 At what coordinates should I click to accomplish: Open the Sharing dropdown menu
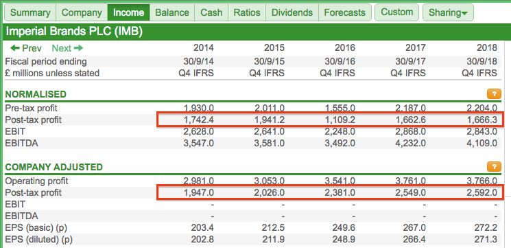pyautogui.click(x=448, y=12)
